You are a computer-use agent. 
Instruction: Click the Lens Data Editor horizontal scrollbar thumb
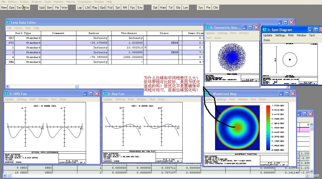(x=77, y=86)
